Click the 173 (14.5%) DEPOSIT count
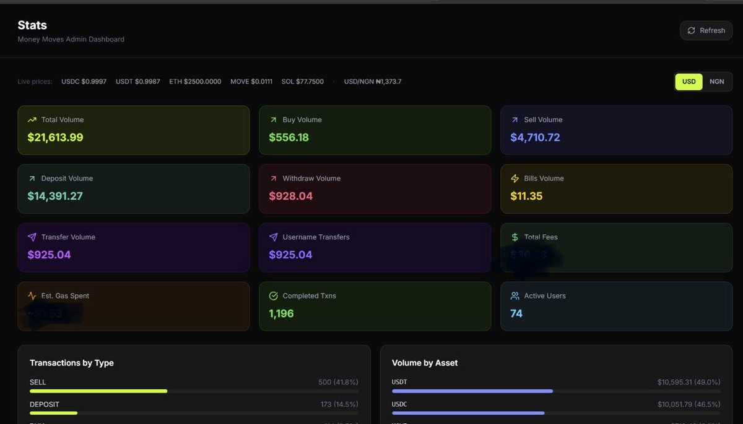Viewport: 743px width, 424px height. [339, 404]
